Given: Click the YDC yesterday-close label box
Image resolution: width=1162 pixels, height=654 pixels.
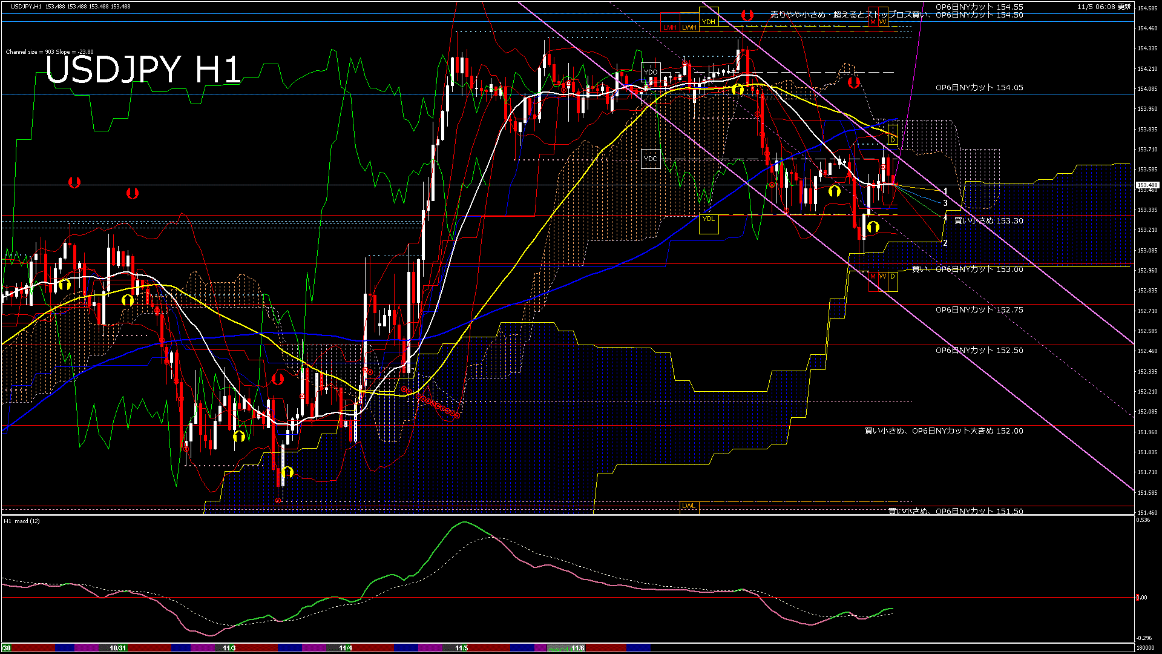Looking at the screenshot, I should 651,159.
